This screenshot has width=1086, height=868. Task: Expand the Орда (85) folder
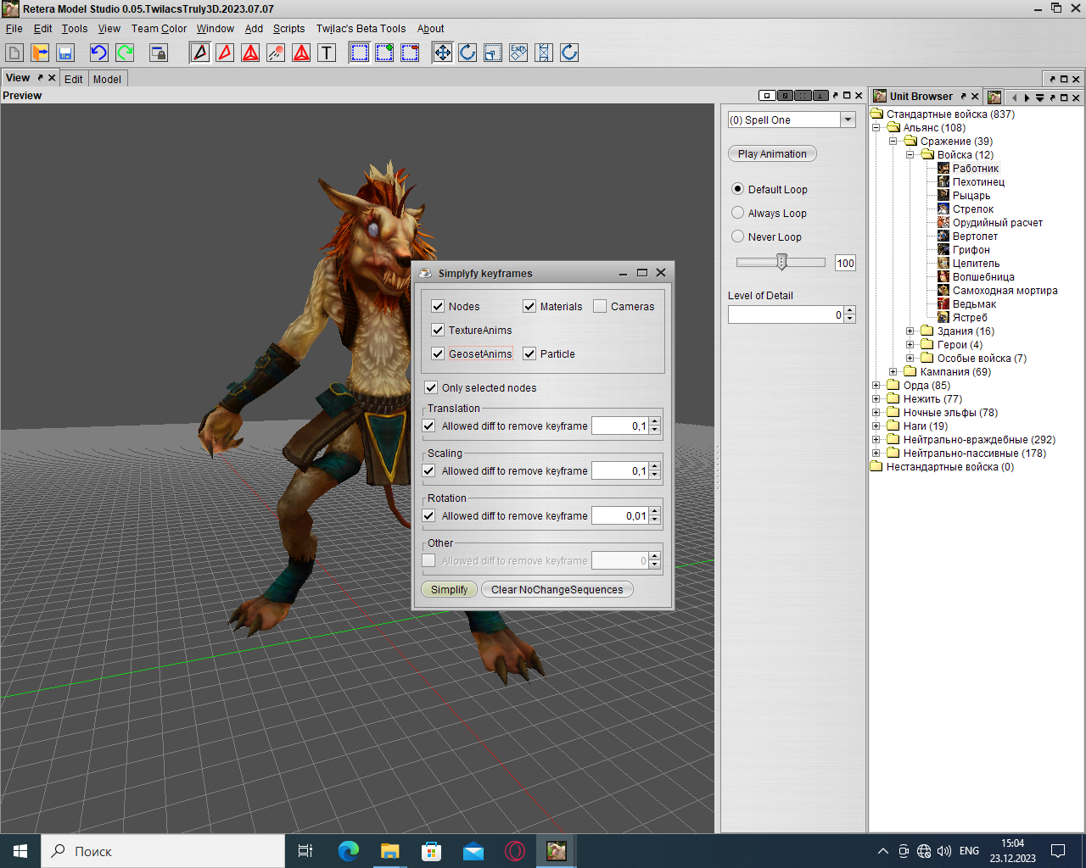[x=876, y=386]
